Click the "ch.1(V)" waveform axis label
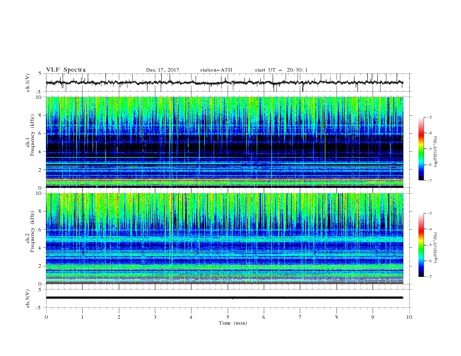Screen dimensions: 461x356 [28, 83]
